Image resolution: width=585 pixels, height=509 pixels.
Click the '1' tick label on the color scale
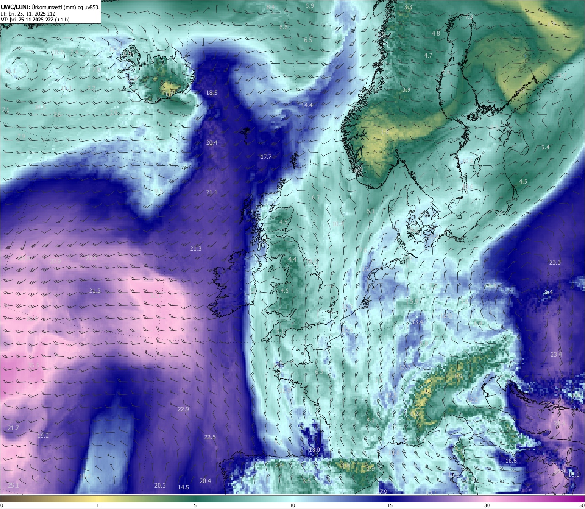point(98,505)
